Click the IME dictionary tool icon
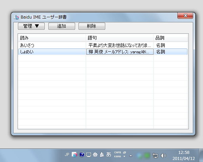 [102, 155]
